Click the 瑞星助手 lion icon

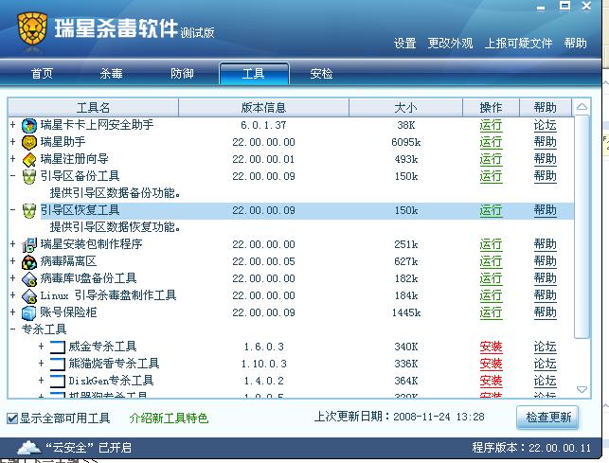coord(29,142)
